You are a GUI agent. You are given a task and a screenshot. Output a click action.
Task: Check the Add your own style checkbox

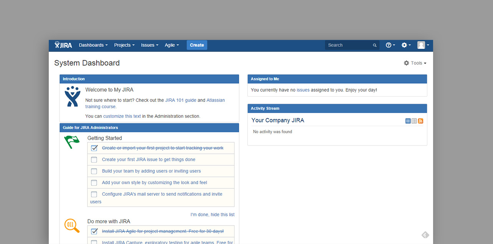coord(94,183)
